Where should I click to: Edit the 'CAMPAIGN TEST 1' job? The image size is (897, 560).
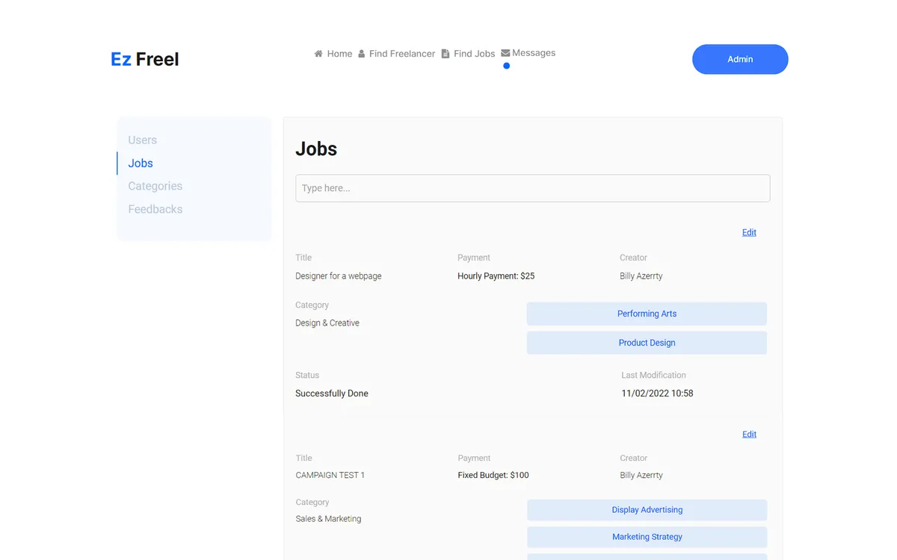pyautogui.click(x=749, y=434)
